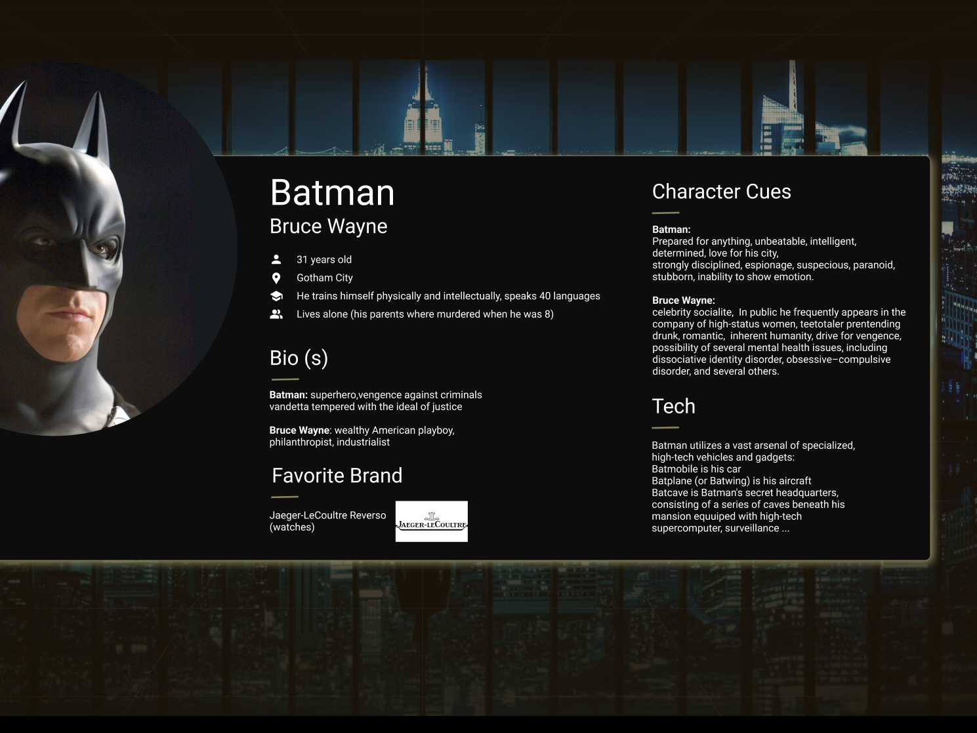Click the location pin icon beside Gotham City

[276, 278]
